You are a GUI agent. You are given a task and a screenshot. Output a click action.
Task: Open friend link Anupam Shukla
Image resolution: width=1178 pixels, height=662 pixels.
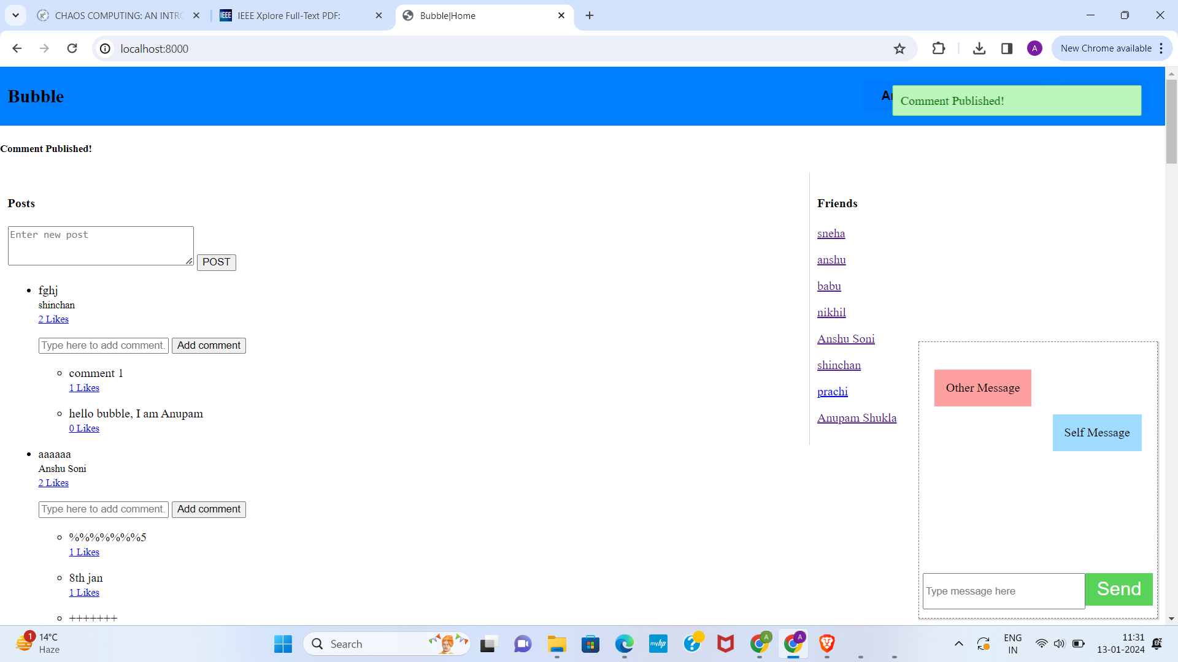[857, 418]
